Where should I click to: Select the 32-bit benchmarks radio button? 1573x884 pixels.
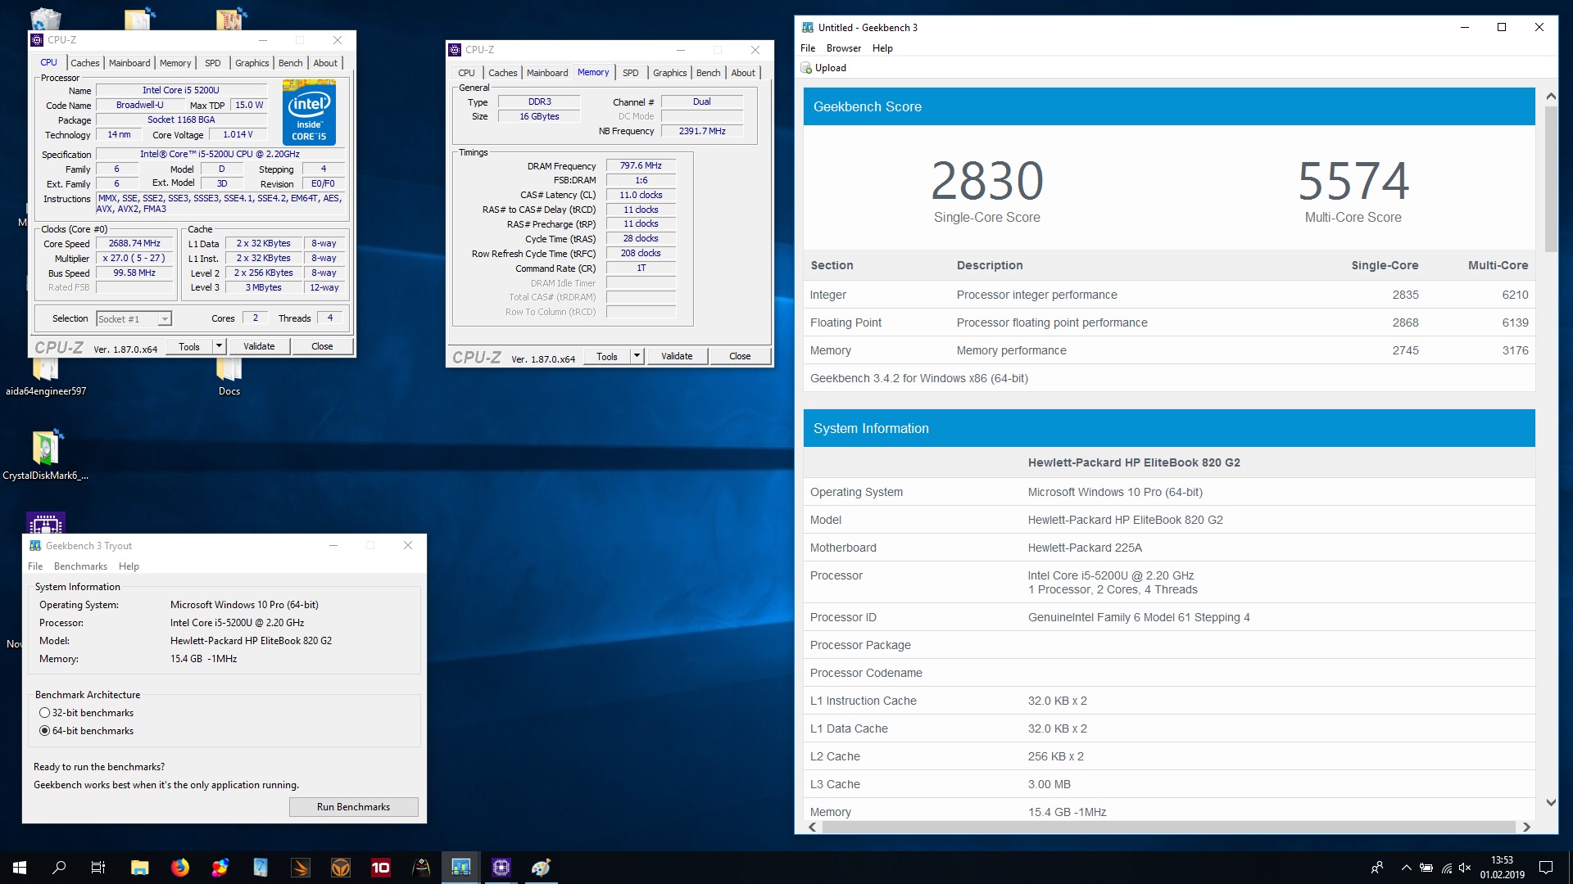45,713
